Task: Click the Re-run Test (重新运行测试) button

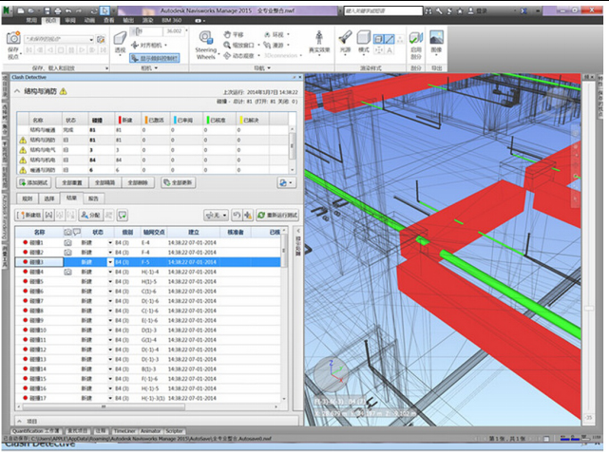Action: click(276, 216)
